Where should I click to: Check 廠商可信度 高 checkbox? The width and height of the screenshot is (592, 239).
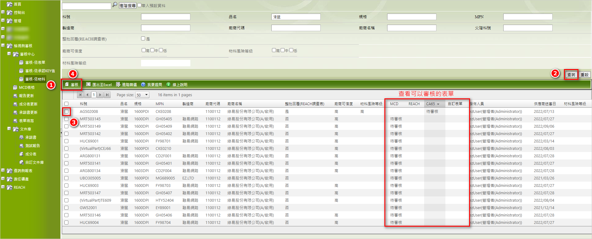pos(144,50)
